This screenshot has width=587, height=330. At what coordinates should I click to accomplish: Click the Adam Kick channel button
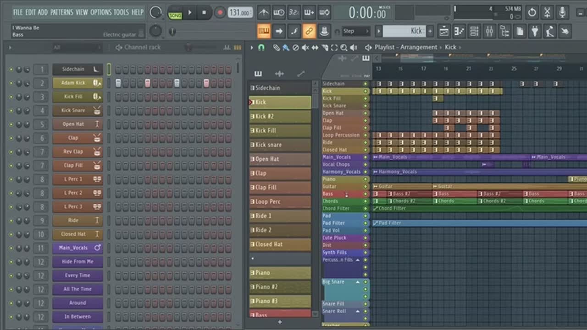(73, 83)
